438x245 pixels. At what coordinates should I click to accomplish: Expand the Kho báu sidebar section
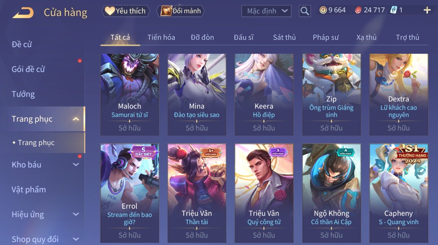coord(76,165)
